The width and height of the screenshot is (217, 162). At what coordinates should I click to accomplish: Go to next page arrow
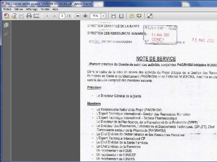point(55,16)
